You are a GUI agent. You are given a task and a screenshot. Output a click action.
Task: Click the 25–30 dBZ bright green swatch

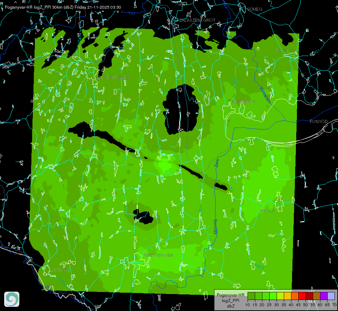point(273,296)
